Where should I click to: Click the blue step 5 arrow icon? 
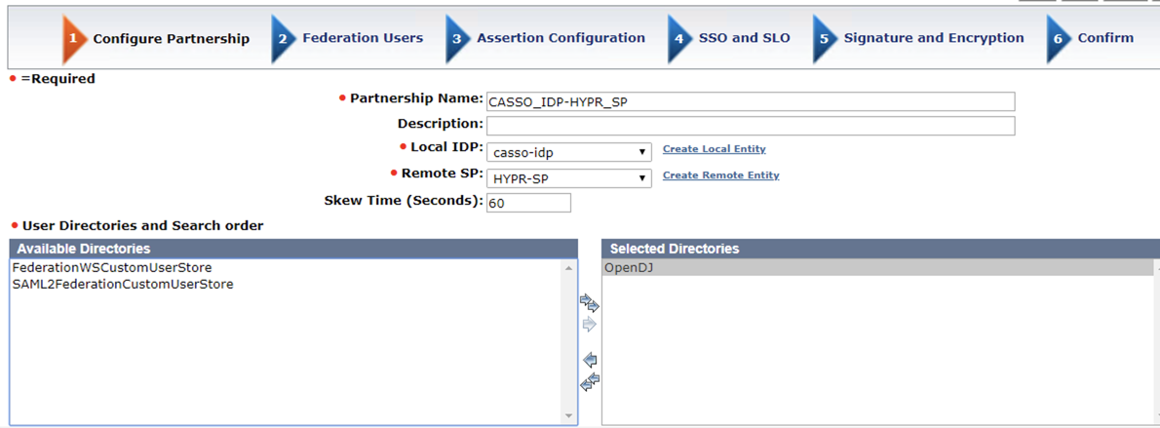click(826, 38)
